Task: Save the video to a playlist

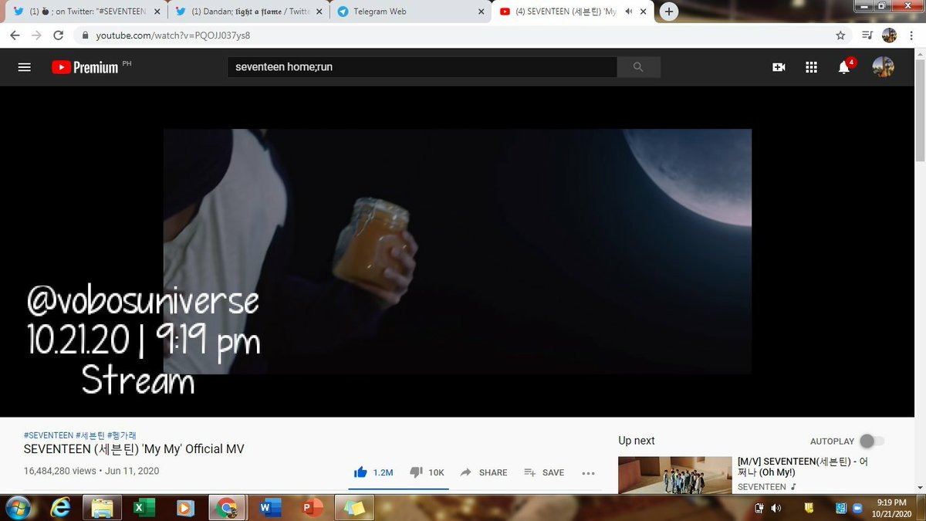Action: 544,472
